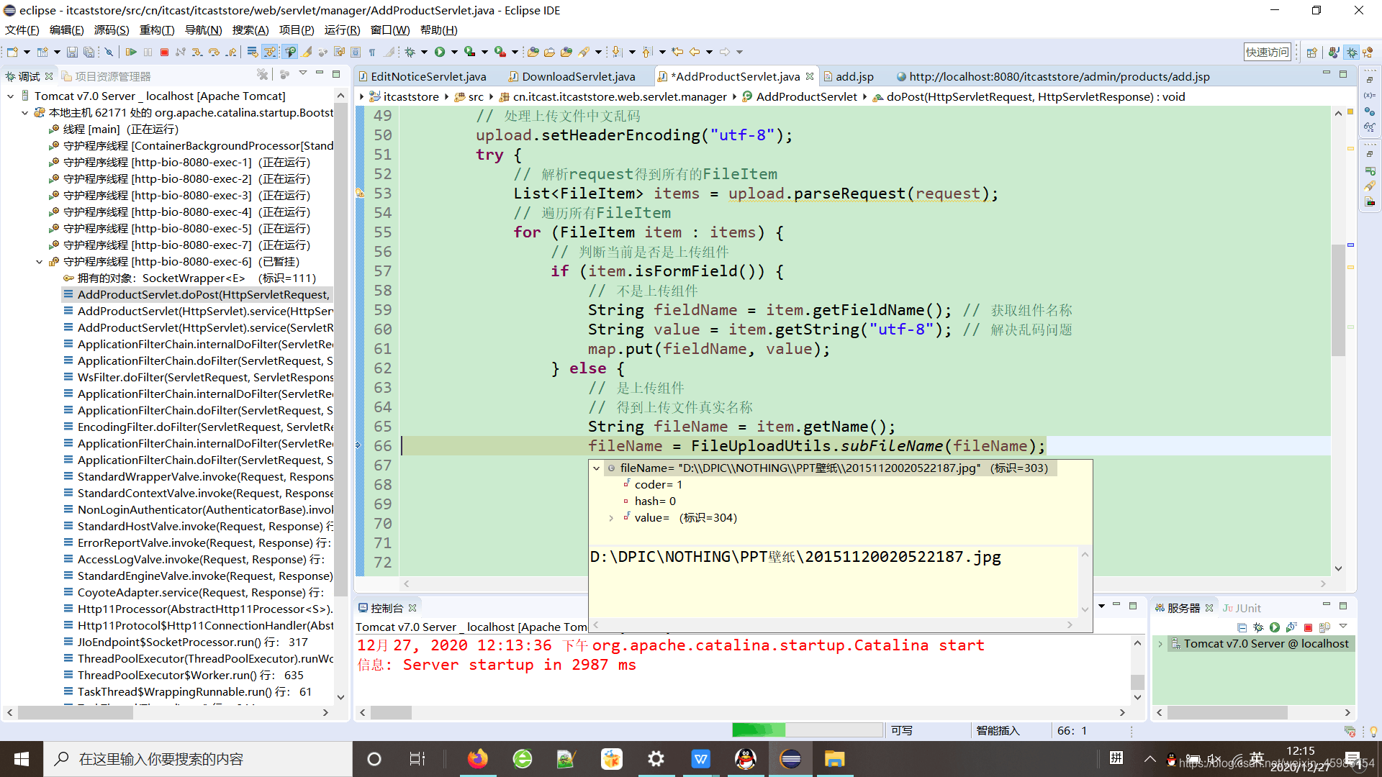Screen dimensions: 1382x777
Task: Select the AddProductServlet.doPost stack frame
Action: (x=197, y=294)
